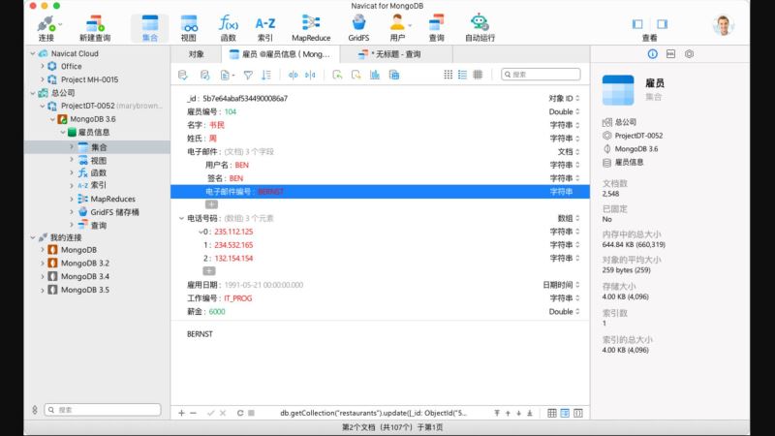Open the 视图 (View) toolbar icon
The width and height of the screenshot is (775, 436).
pos(189,28)
